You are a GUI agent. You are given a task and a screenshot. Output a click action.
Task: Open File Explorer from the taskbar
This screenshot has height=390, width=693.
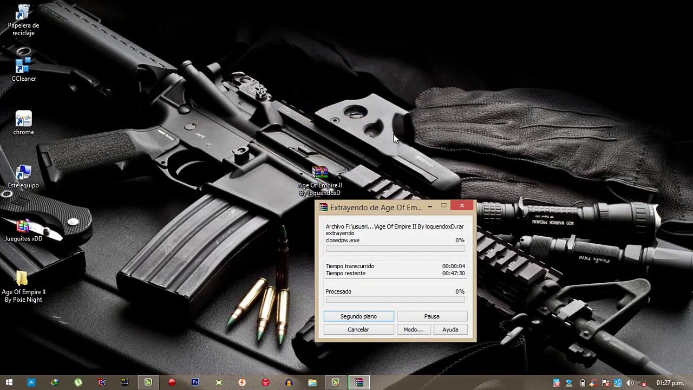pos(312,382)
